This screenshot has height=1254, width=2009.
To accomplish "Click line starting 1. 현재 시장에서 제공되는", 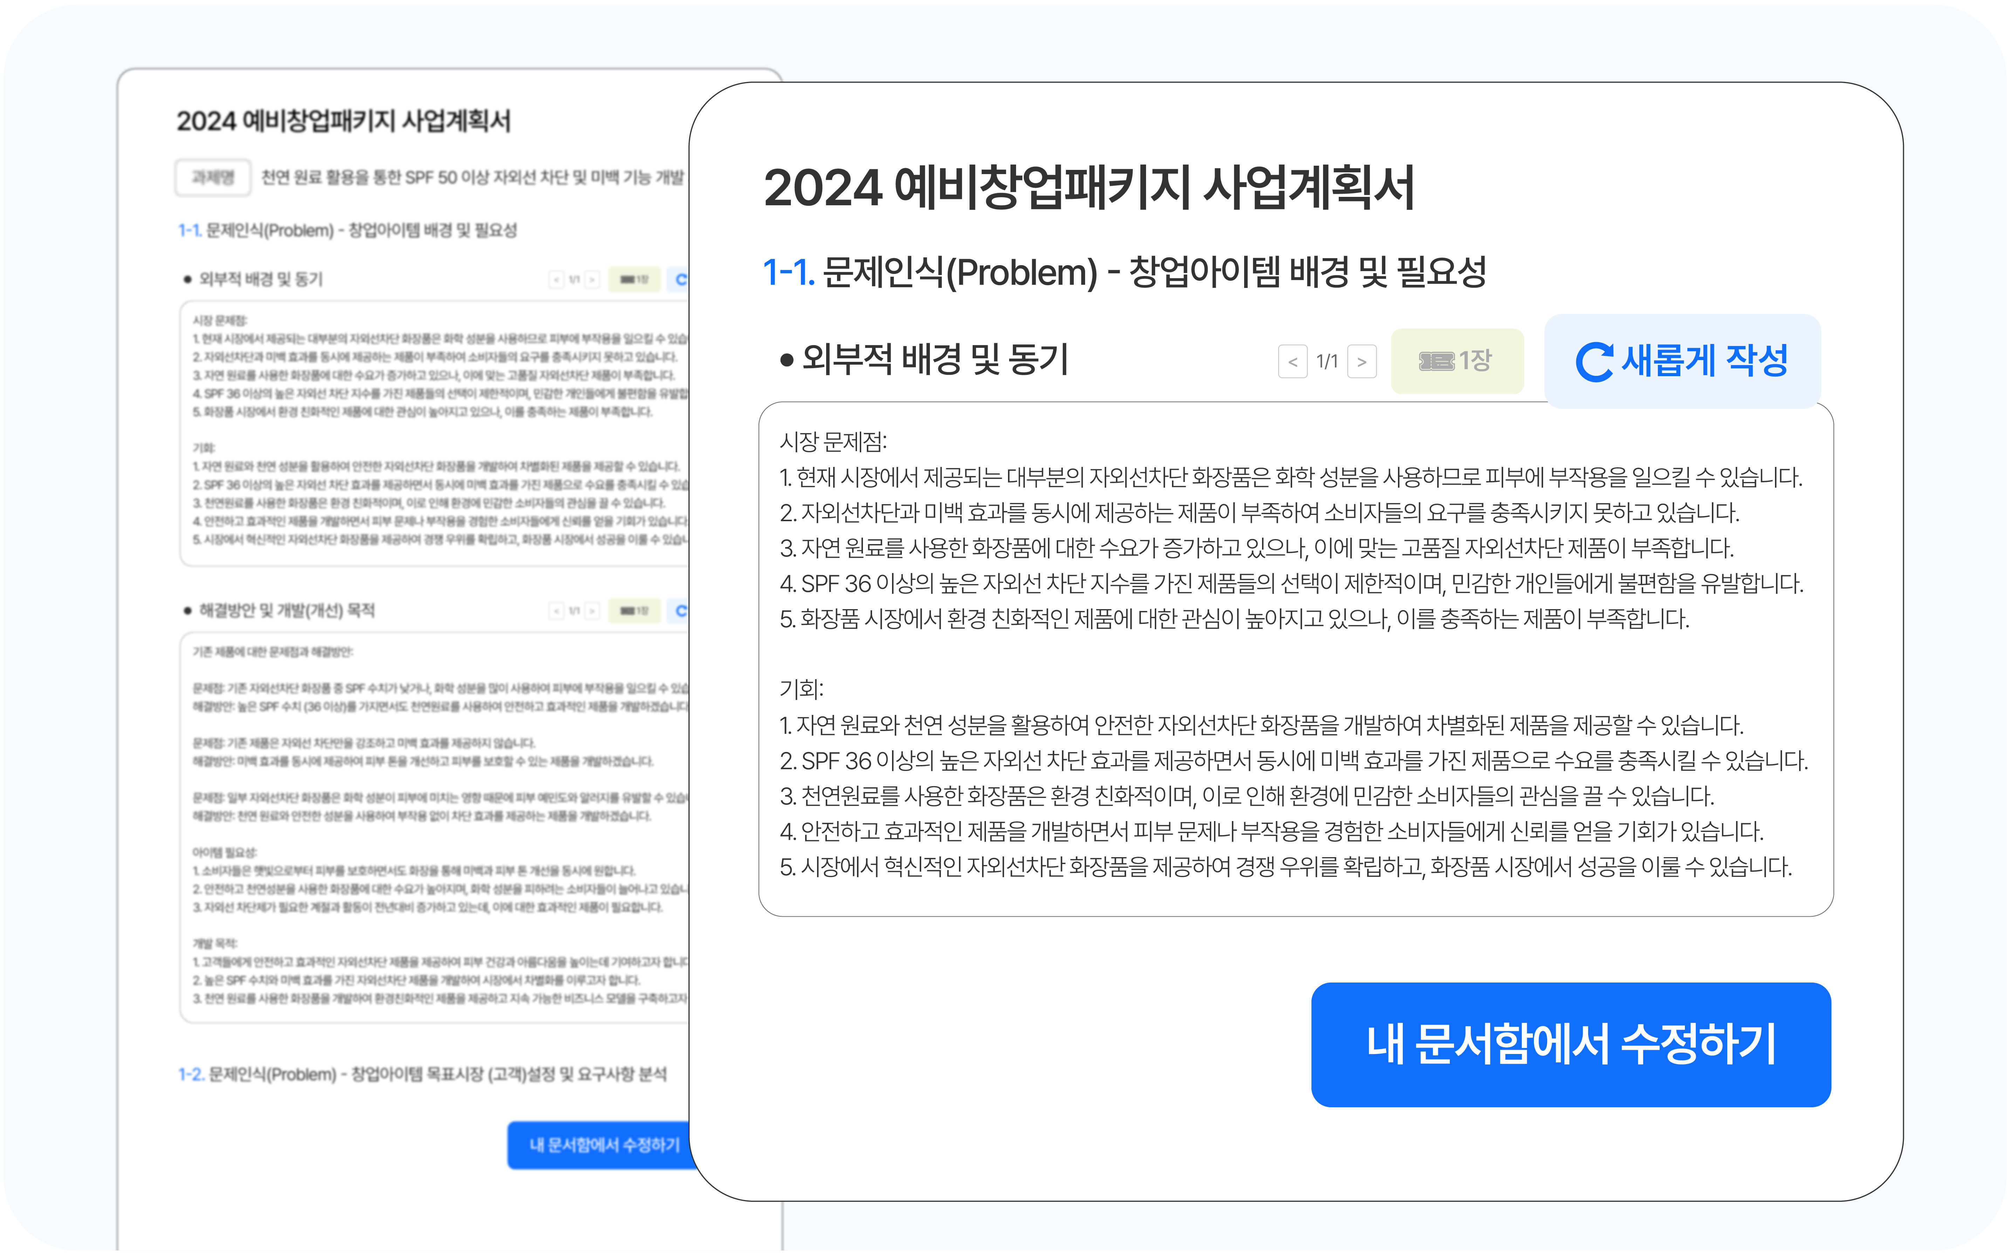I will pos(1291,478).
